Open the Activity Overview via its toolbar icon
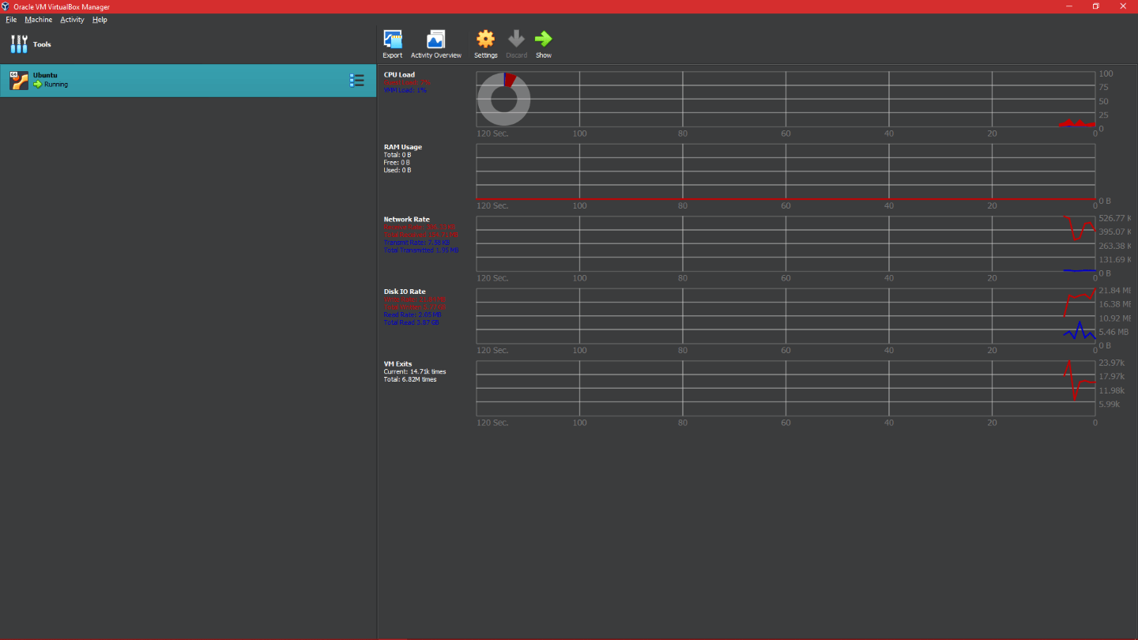Image resolution: width=1138 pixels, height=640 pixels. click(x=435, y=37)
